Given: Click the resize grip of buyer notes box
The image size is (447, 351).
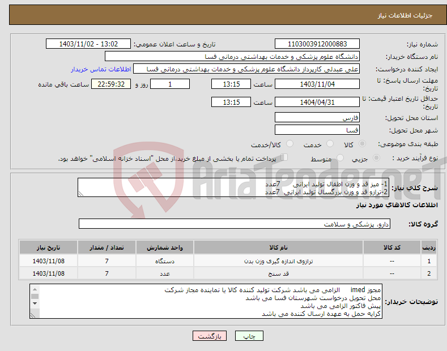Looking at the screenshot, I should tap(33, 315).
